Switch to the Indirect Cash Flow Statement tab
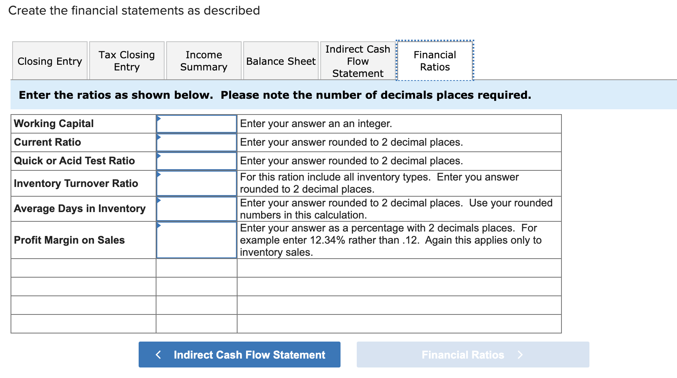Screen dimensions: 677x378 tap(357, 61)
